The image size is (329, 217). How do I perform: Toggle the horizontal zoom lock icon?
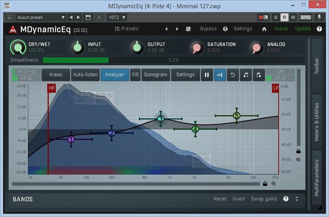click(265, 184)
